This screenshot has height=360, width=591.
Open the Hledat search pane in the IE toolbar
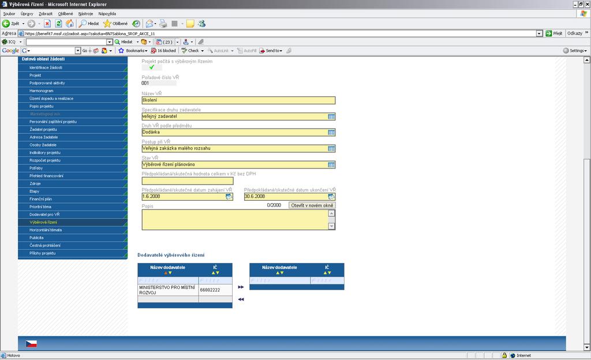click(88, 24)
